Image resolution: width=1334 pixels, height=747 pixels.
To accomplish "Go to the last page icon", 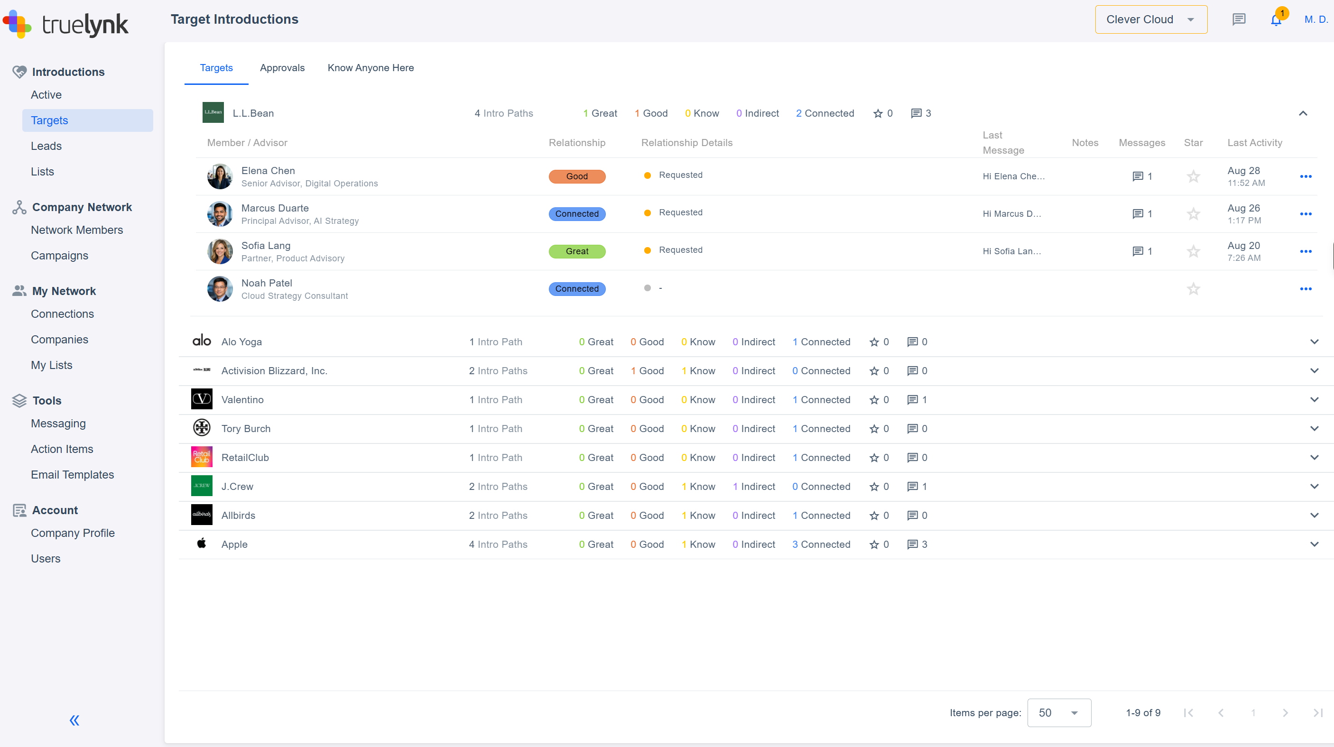I will 1318,713.
